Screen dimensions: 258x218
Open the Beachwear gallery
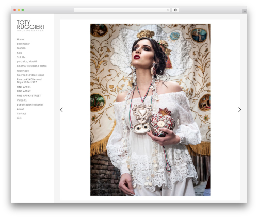[x=23, y=44]
